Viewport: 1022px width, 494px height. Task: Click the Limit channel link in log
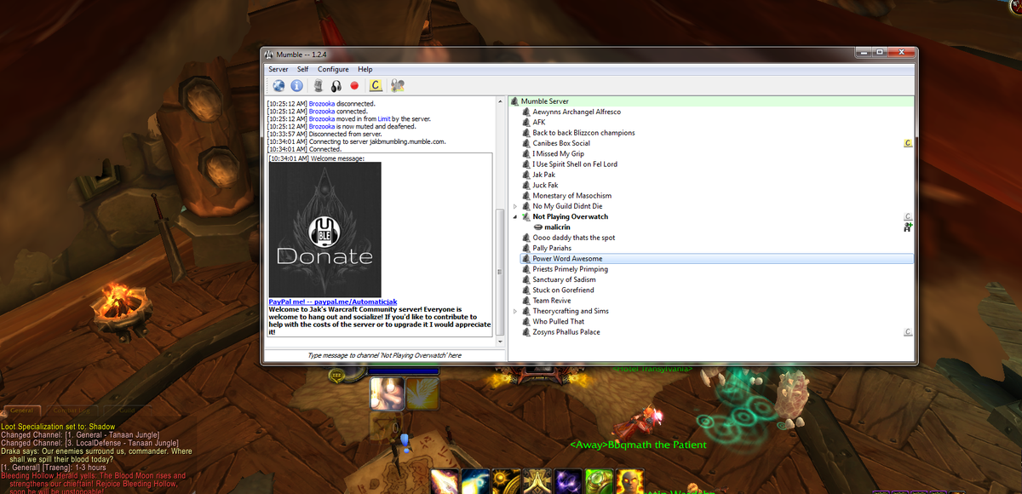(x=384, y=118)
